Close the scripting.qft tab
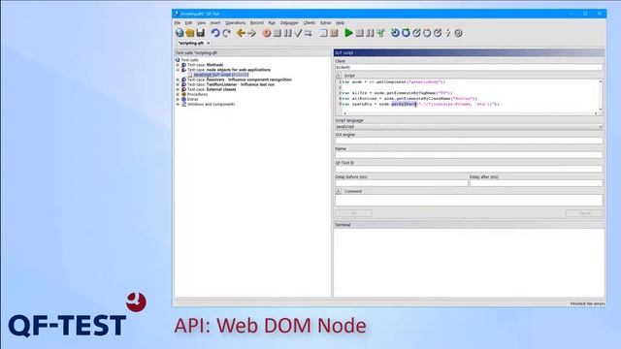This screenshot has width=621, height=349. click(209, 43)
